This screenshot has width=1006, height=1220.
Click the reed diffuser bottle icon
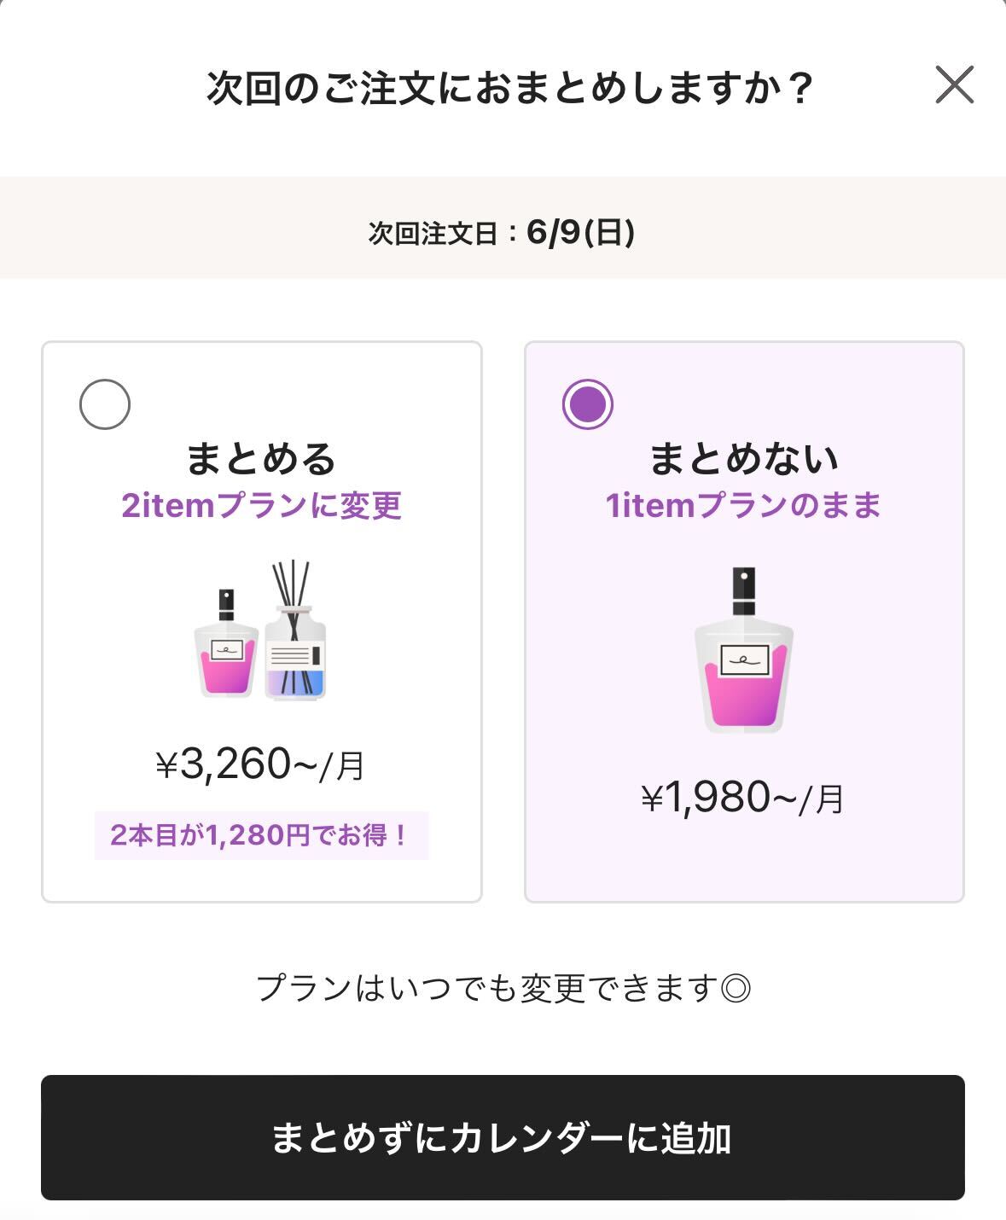(295, 631)
